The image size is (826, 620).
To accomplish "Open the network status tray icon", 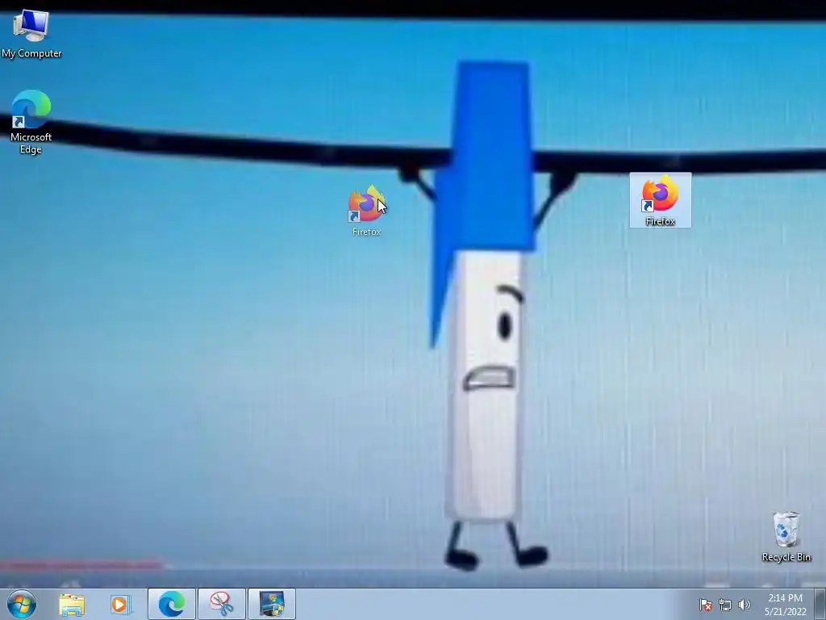I will click(725, 605).
